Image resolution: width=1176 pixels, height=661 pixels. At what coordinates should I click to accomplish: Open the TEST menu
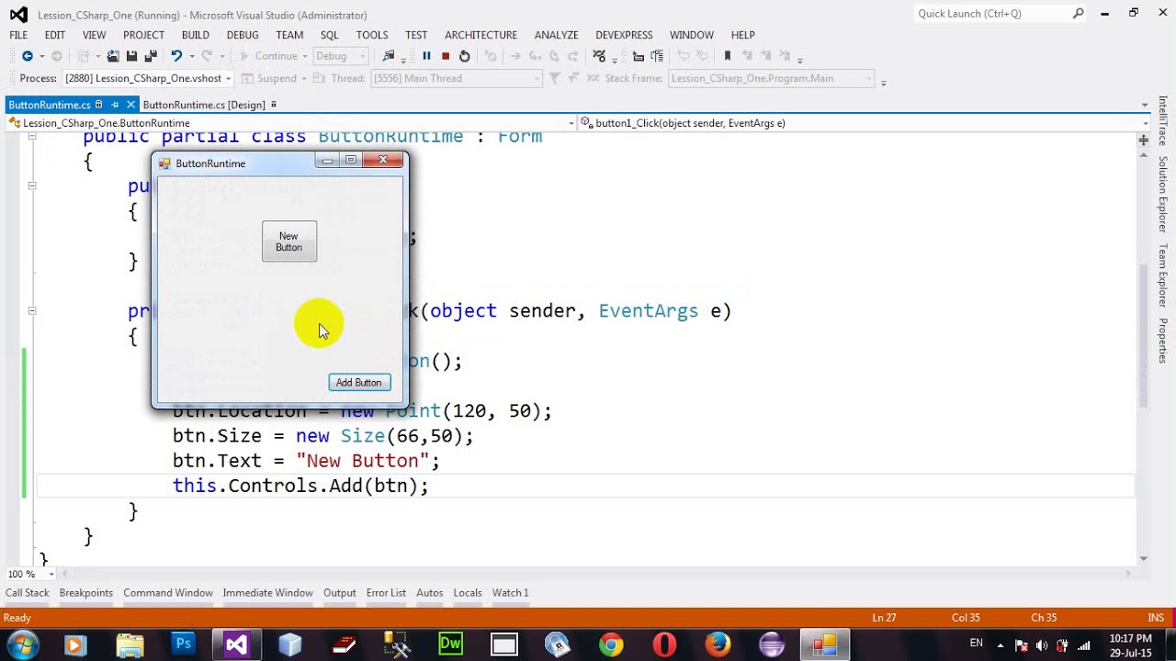click(x=416, y=35)
